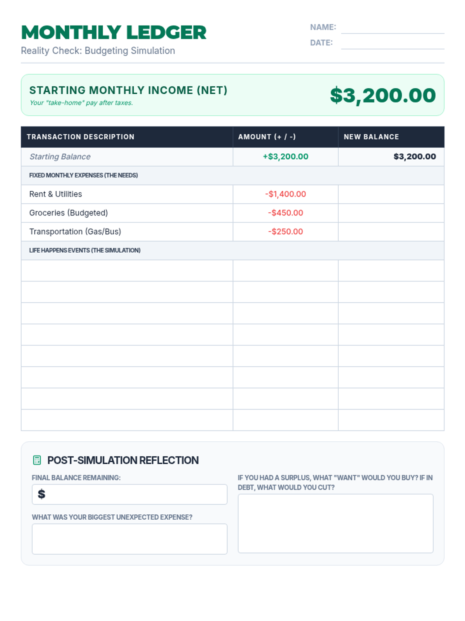Click the Fixed Monthly Expenses section header

pyautogui.click(x=83, y=175)
